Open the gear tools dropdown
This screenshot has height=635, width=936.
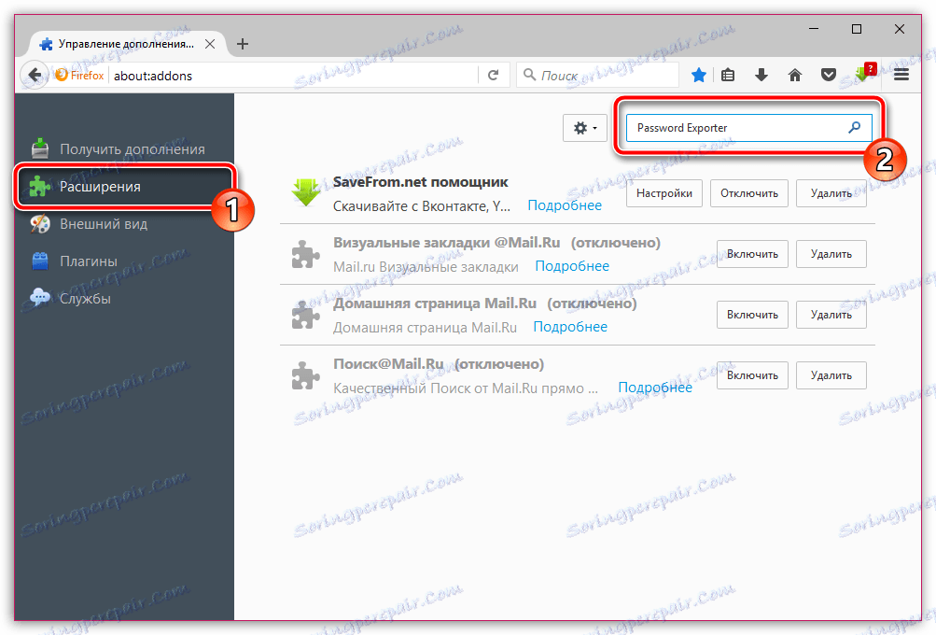pyautogui.click(x=584, y=127)
